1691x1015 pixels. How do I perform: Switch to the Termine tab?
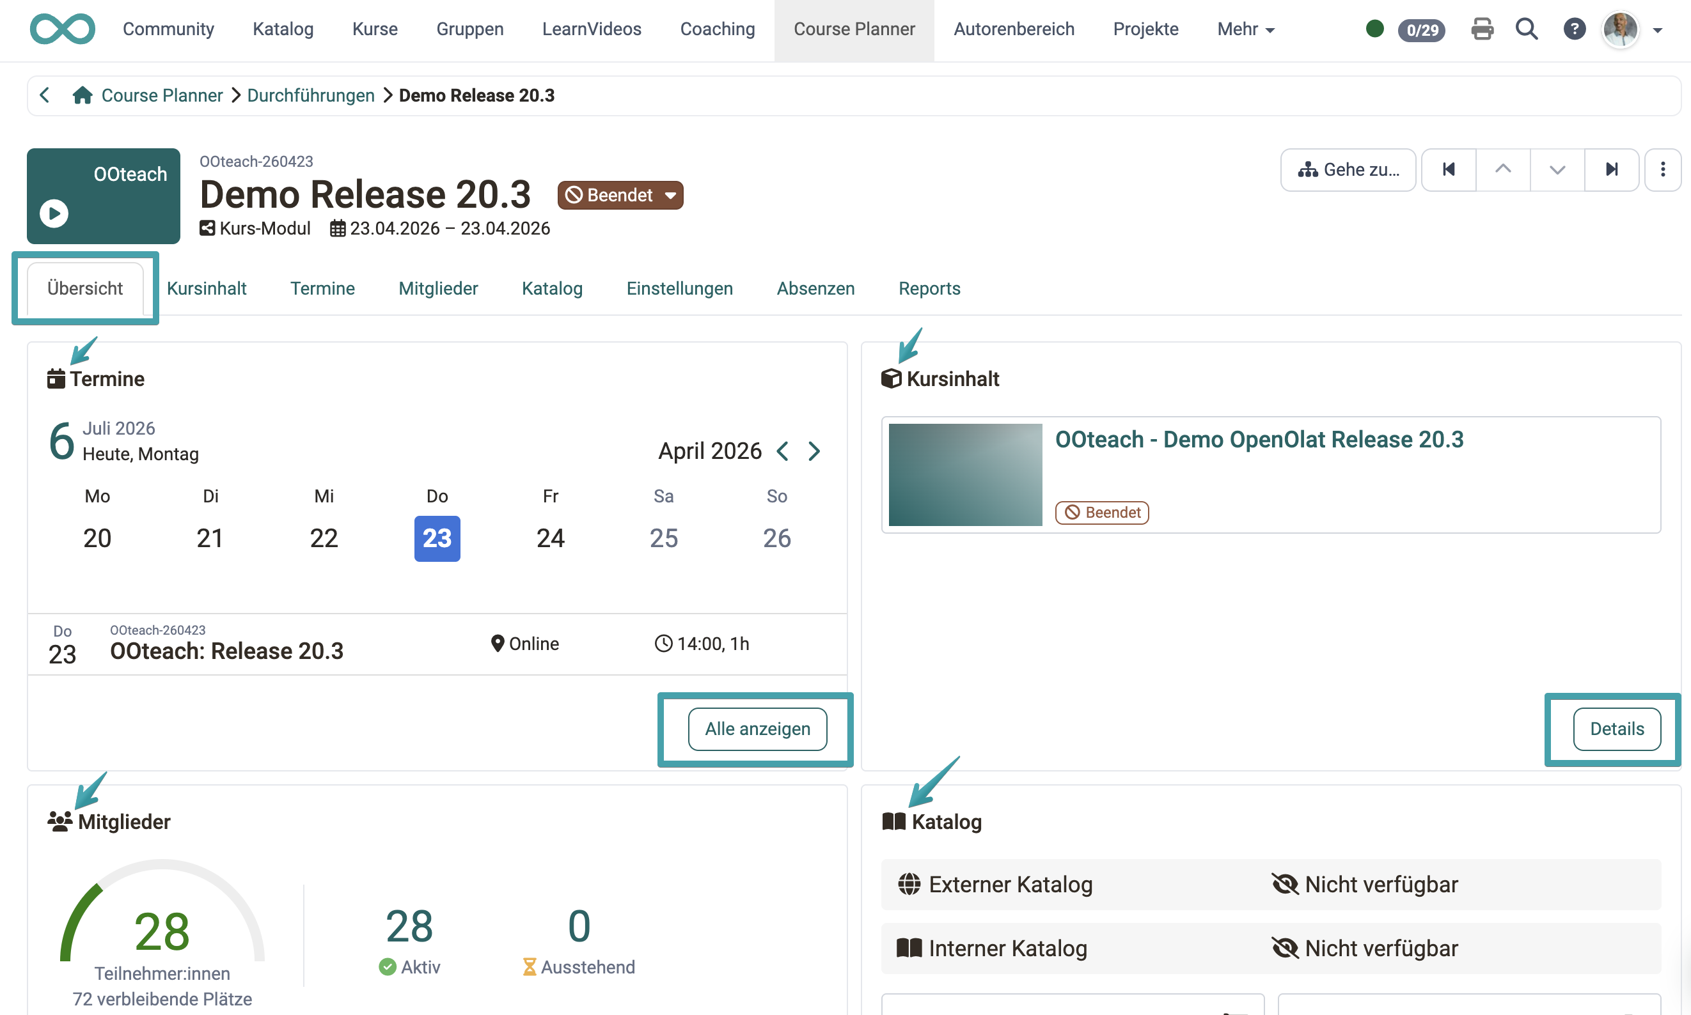tap(322, 289)
